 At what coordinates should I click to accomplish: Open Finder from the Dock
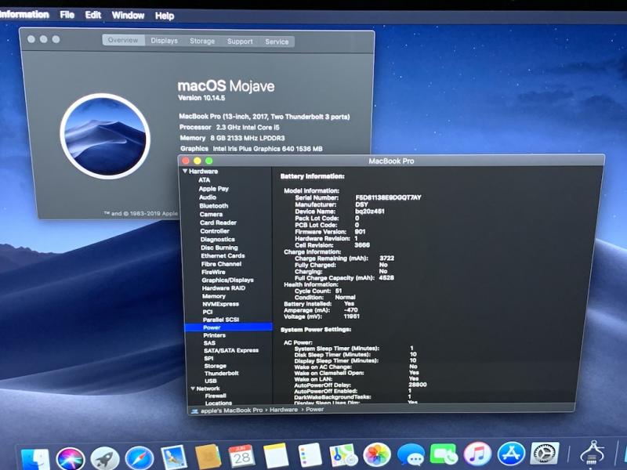tap(35, 459)
